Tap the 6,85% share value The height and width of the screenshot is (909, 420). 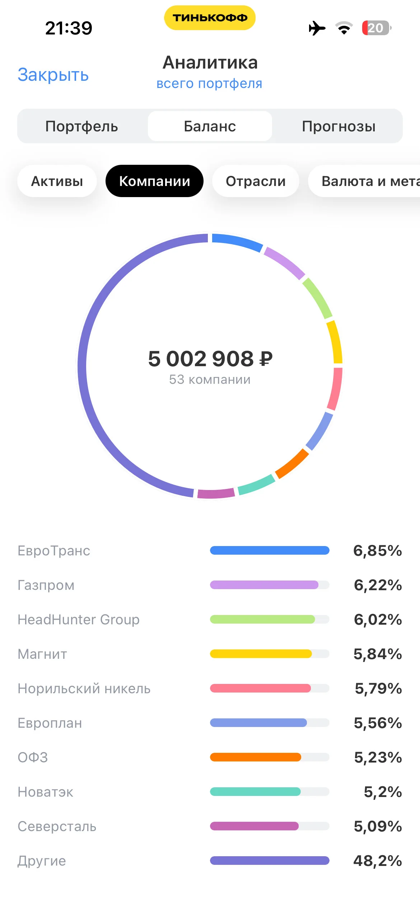[x=378, y=550]
